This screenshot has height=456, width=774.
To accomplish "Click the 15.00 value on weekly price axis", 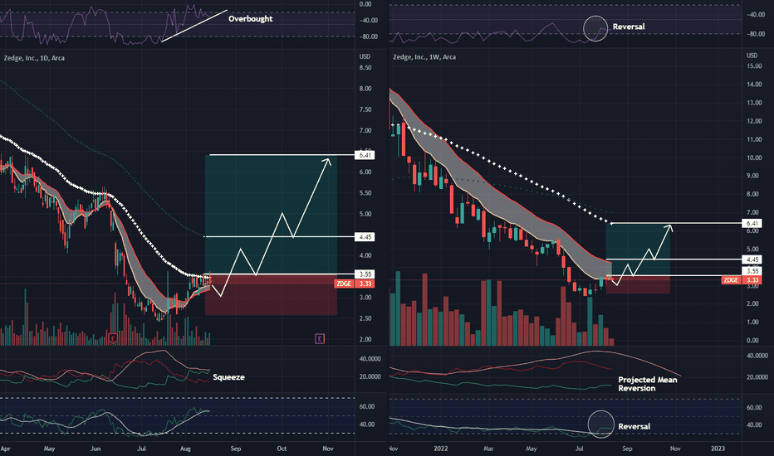I will point(754,66).
